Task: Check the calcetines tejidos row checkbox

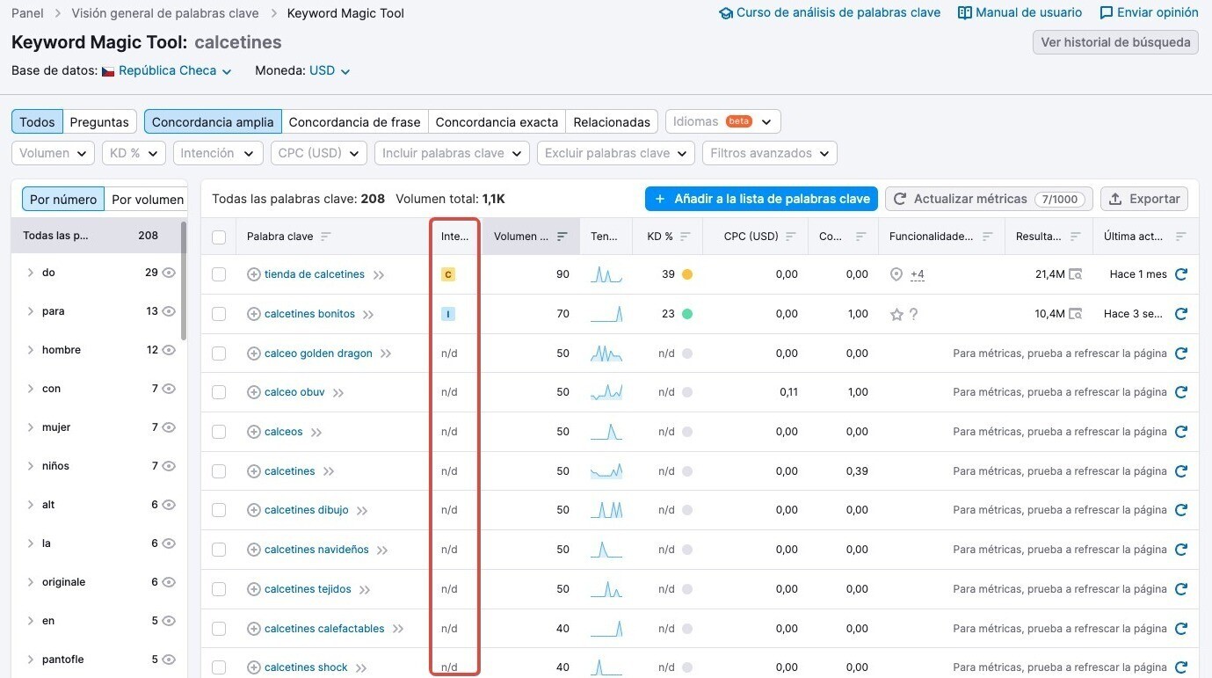Action: point(219,589)
